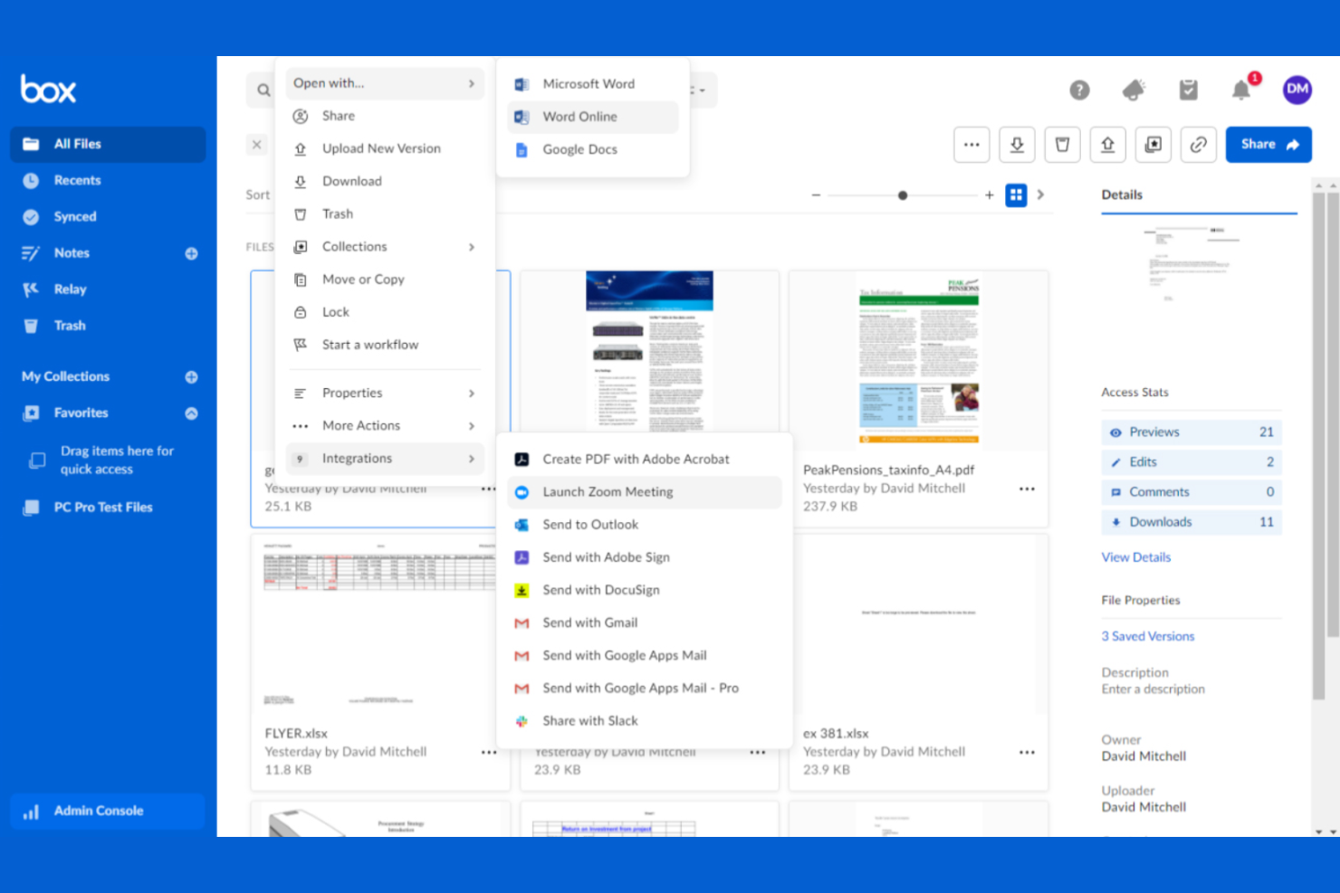Collapse the Favorites section in the sidebar
Viewport: 1340px width, 893px height.
click(191, 413)
